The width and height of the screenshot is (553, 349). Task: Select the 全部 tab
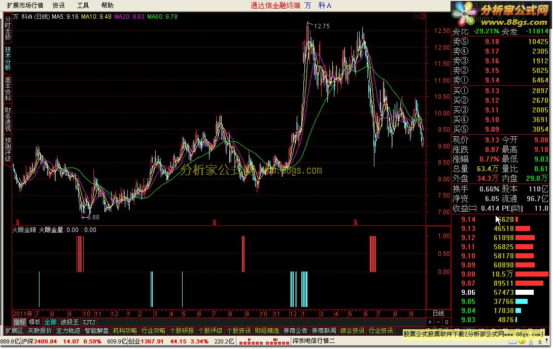pyautogui.click(x=50, y=322)
